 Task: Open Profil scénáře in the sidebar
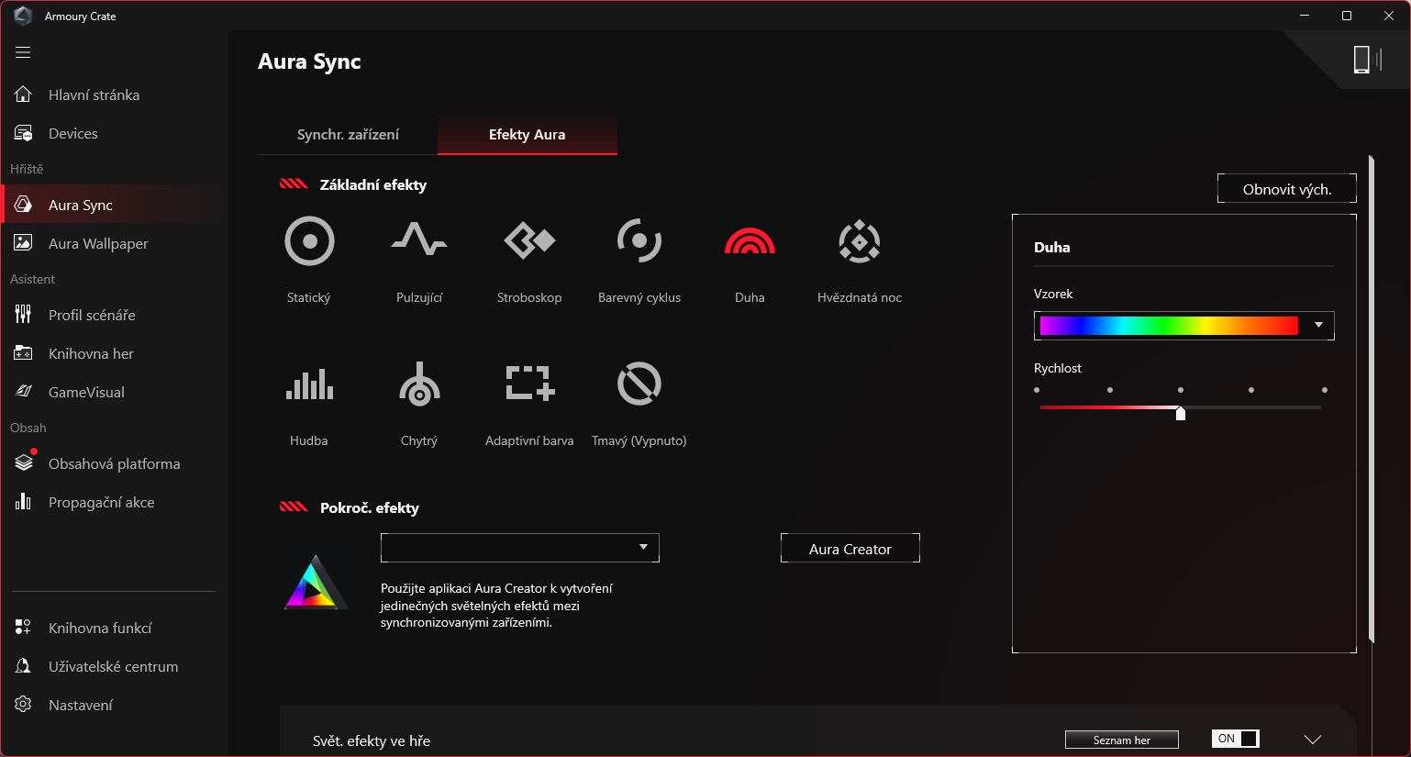pyautogui.click(x=114, y=315)
